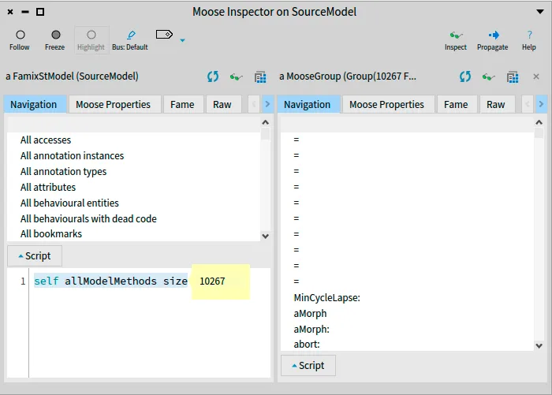This screenshot has width=552, height=395.
Task: Select MinCycleLapse: method entry
Action: 408,298
